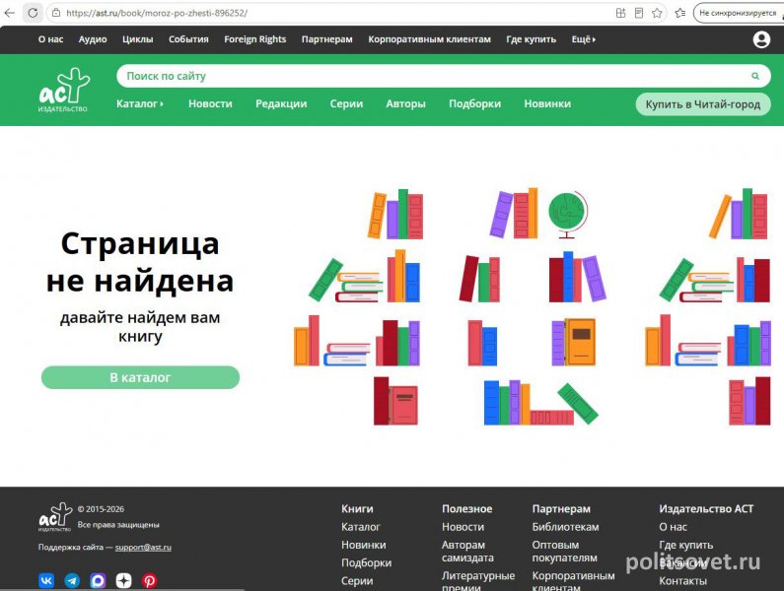The image size is (784, 591).
Task: Go back with the browser back arrow
Action: click(x=10, y=13)
